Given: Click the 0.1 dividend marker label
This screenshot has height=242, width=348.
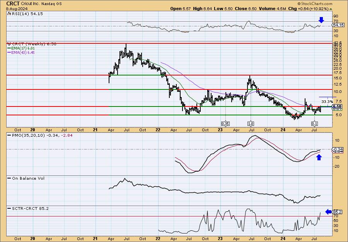Looking at the screenshot, I should [x=314, y=124].
